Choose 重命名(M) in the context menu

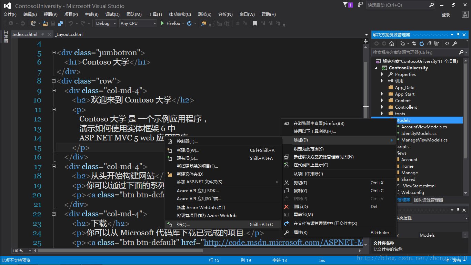click(x=339, y=215)
